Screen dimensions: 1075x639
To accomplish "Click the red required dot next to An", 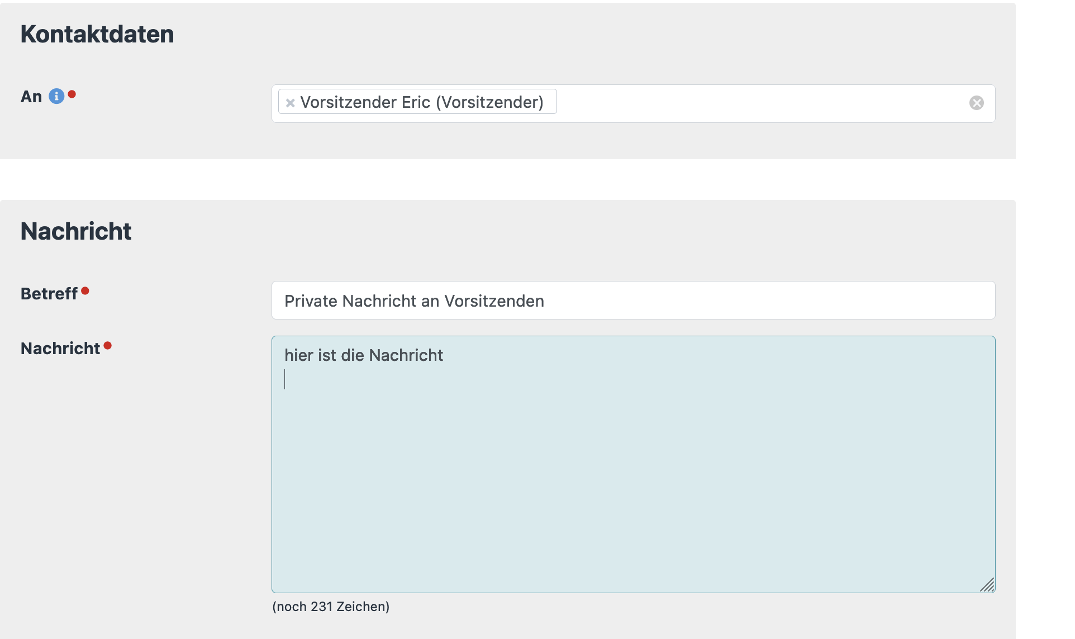I will click(x=72, y=94).
